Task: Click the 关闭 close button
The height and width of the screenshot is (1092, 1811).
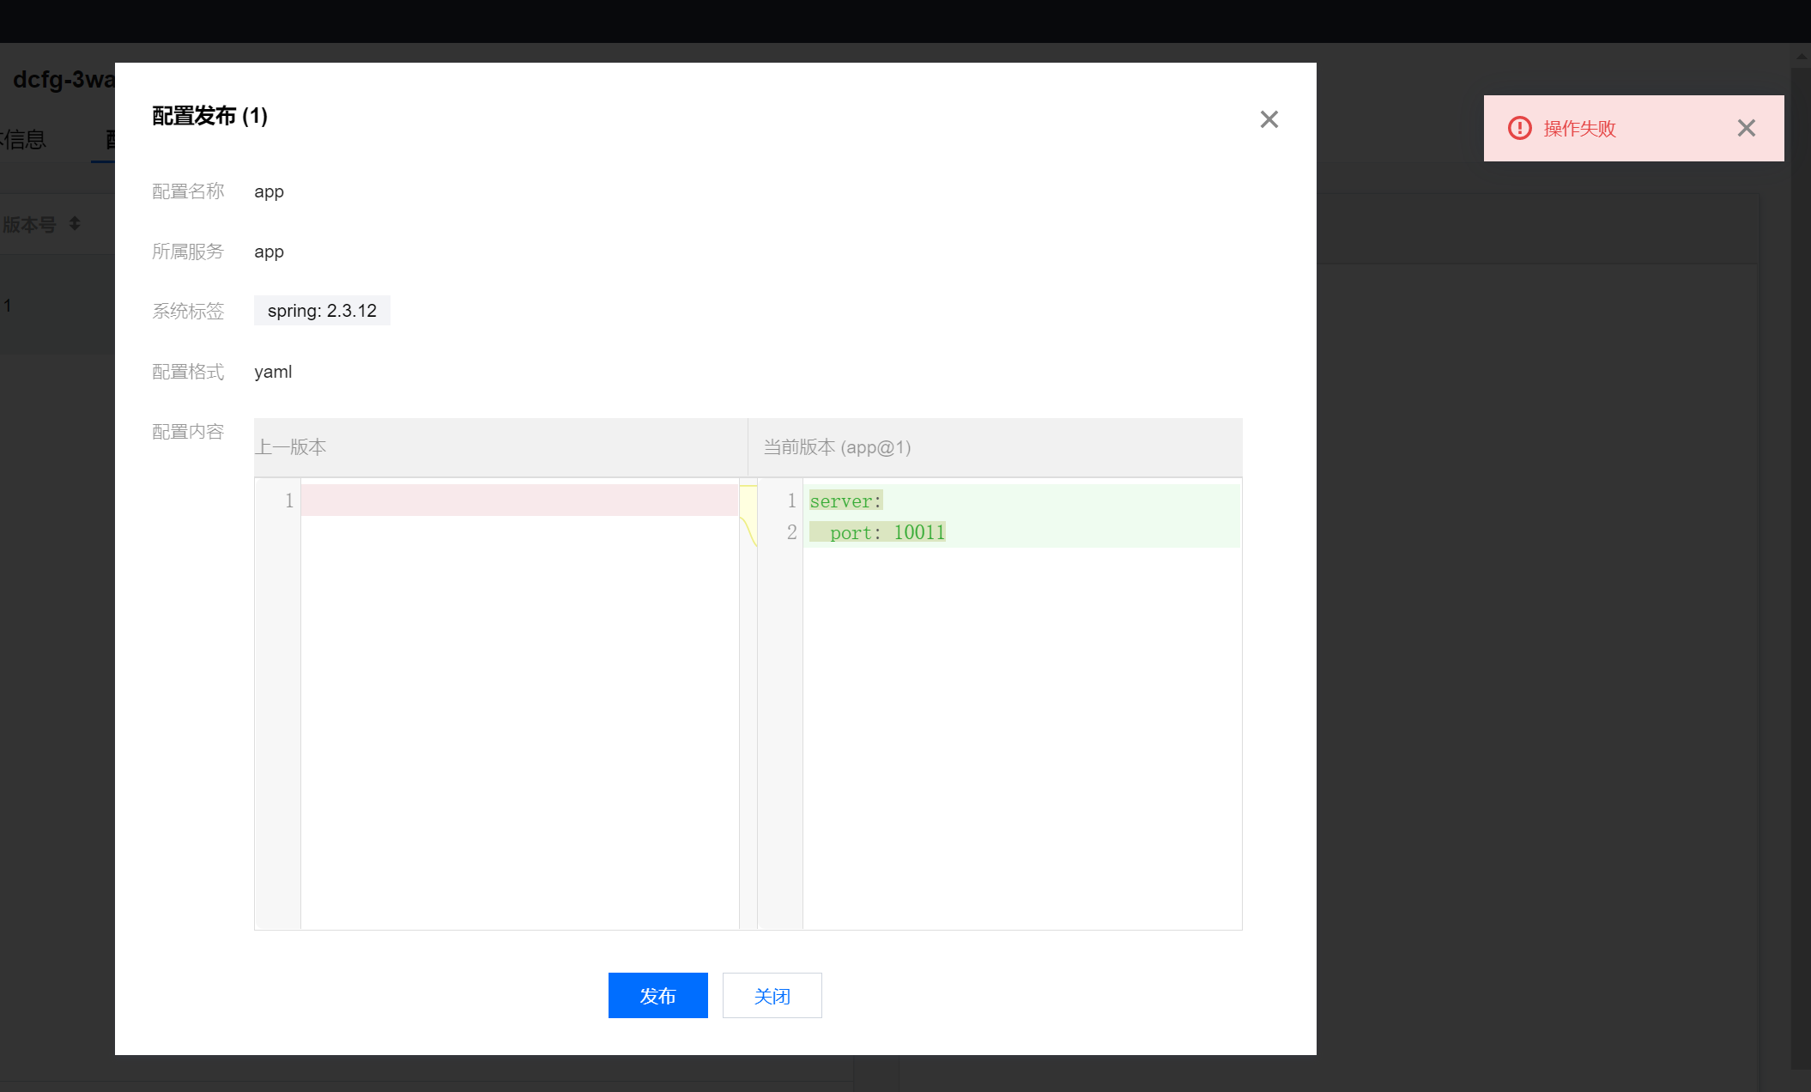Action: pos(771,995)
